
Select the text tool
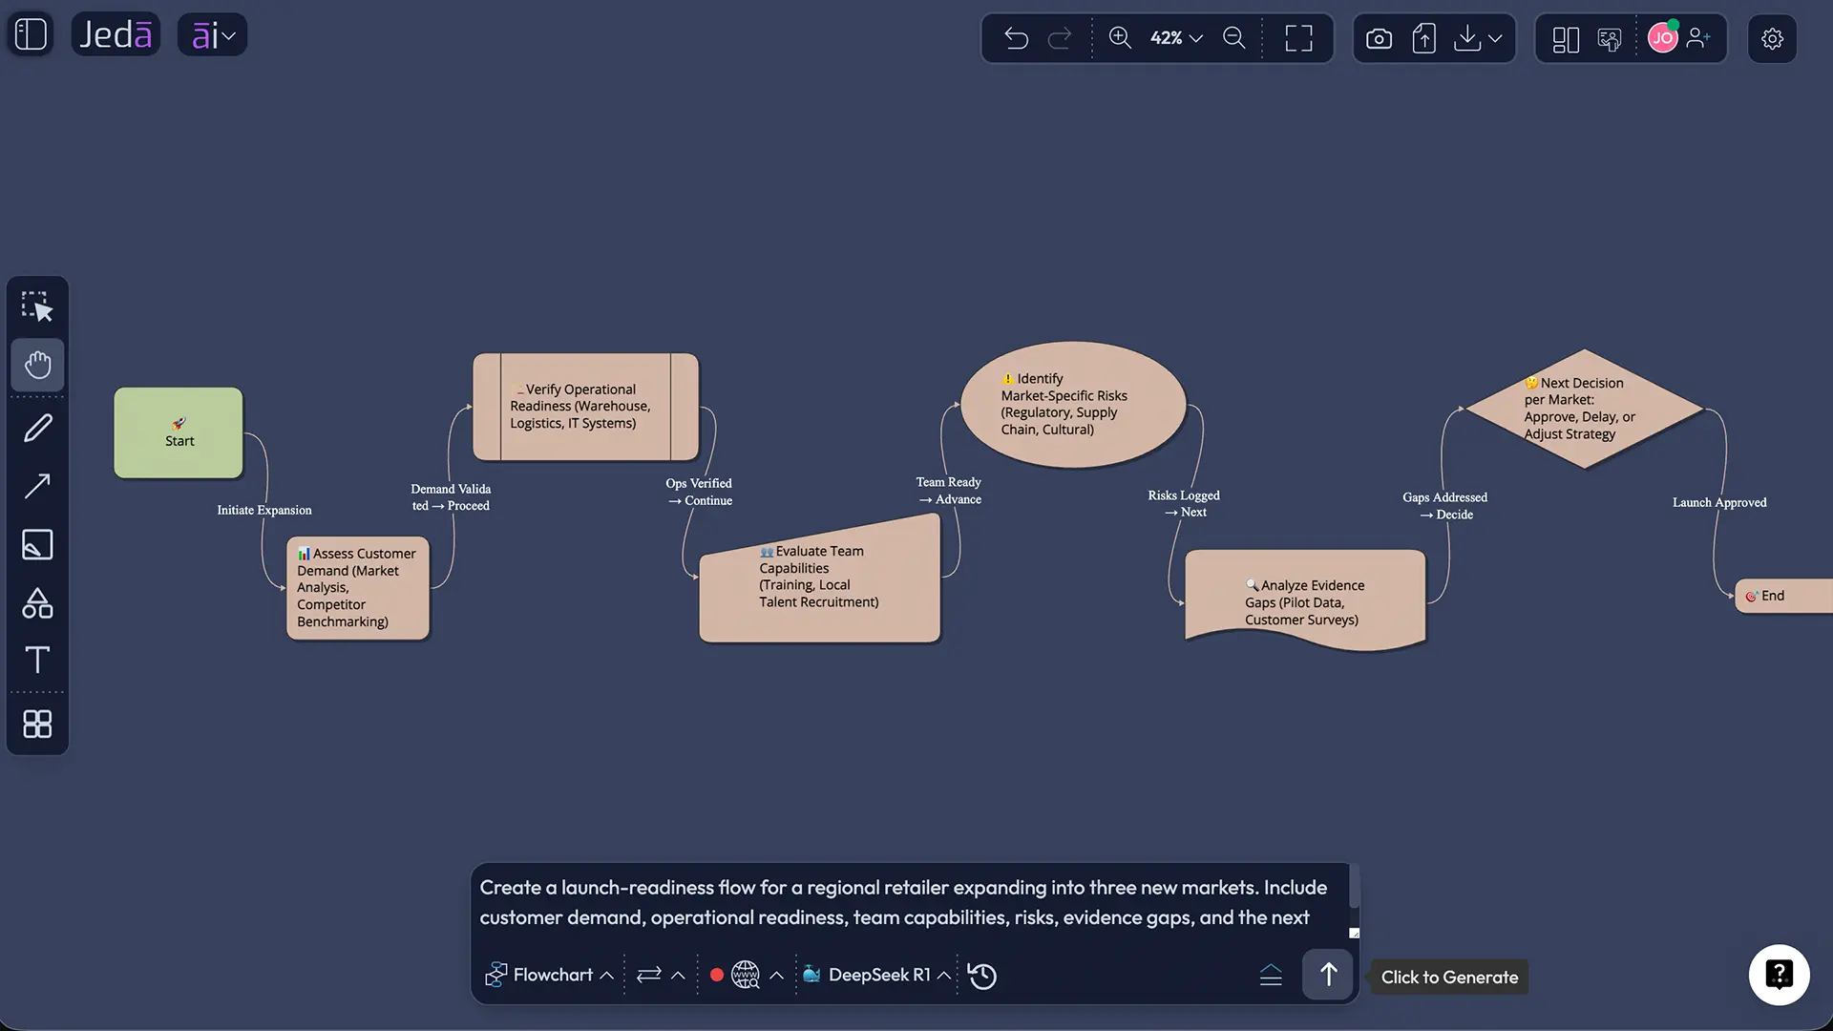click(x=37, y=660)
